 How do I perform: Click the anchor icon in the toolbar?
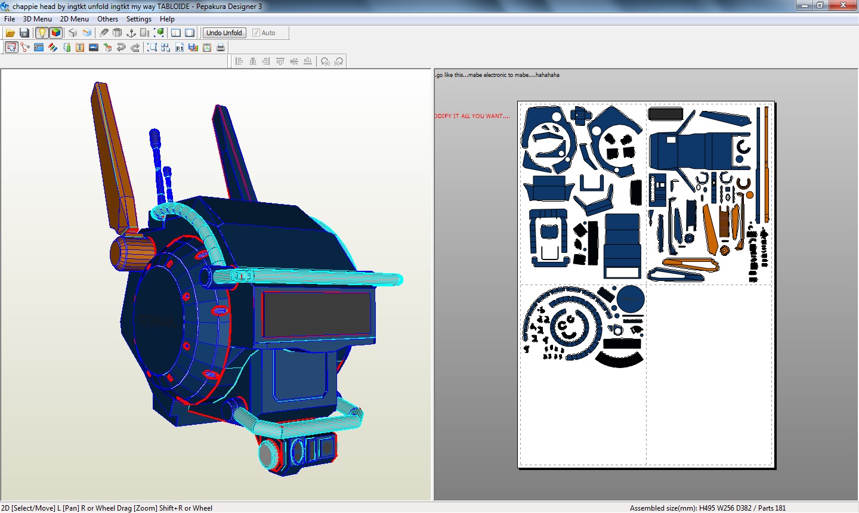coord(131,33)
